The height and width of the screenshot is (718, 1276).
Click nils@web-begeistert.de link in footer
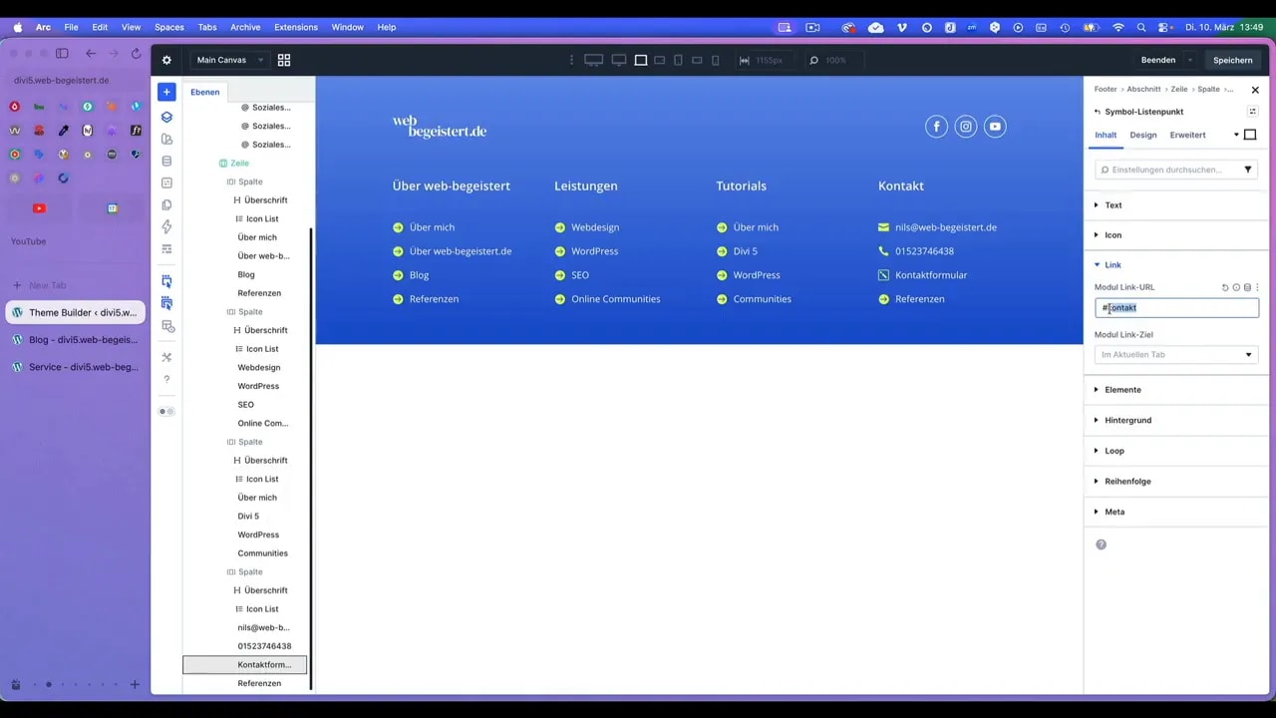pos(946,227)
